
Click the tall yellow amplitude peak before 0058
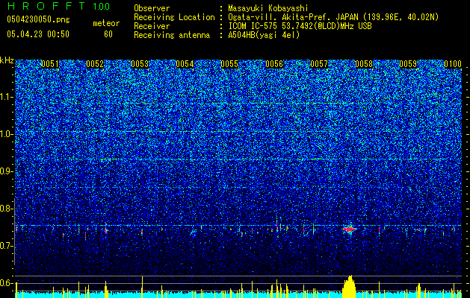[349, 286]
